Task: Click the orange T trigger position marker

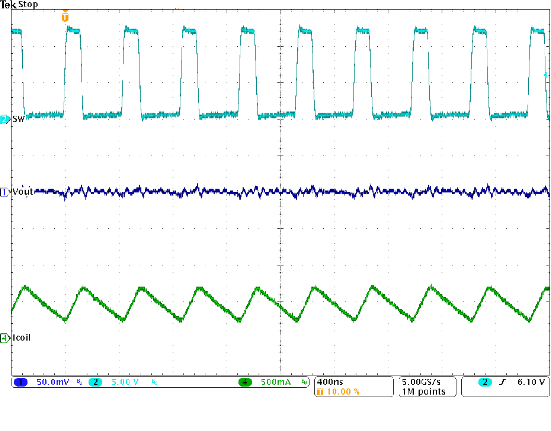Action: click(x=64, y=16)
